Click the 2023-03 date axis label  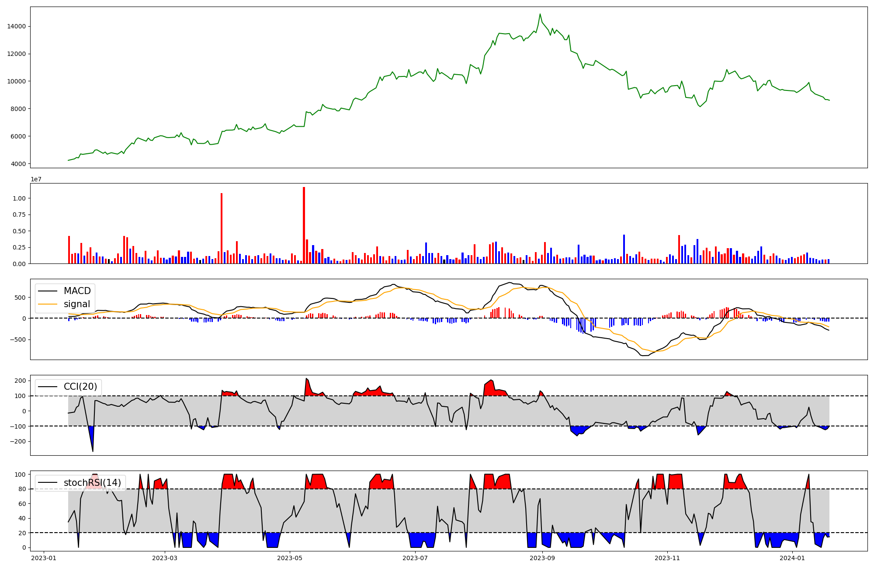(x=165, y=558)
